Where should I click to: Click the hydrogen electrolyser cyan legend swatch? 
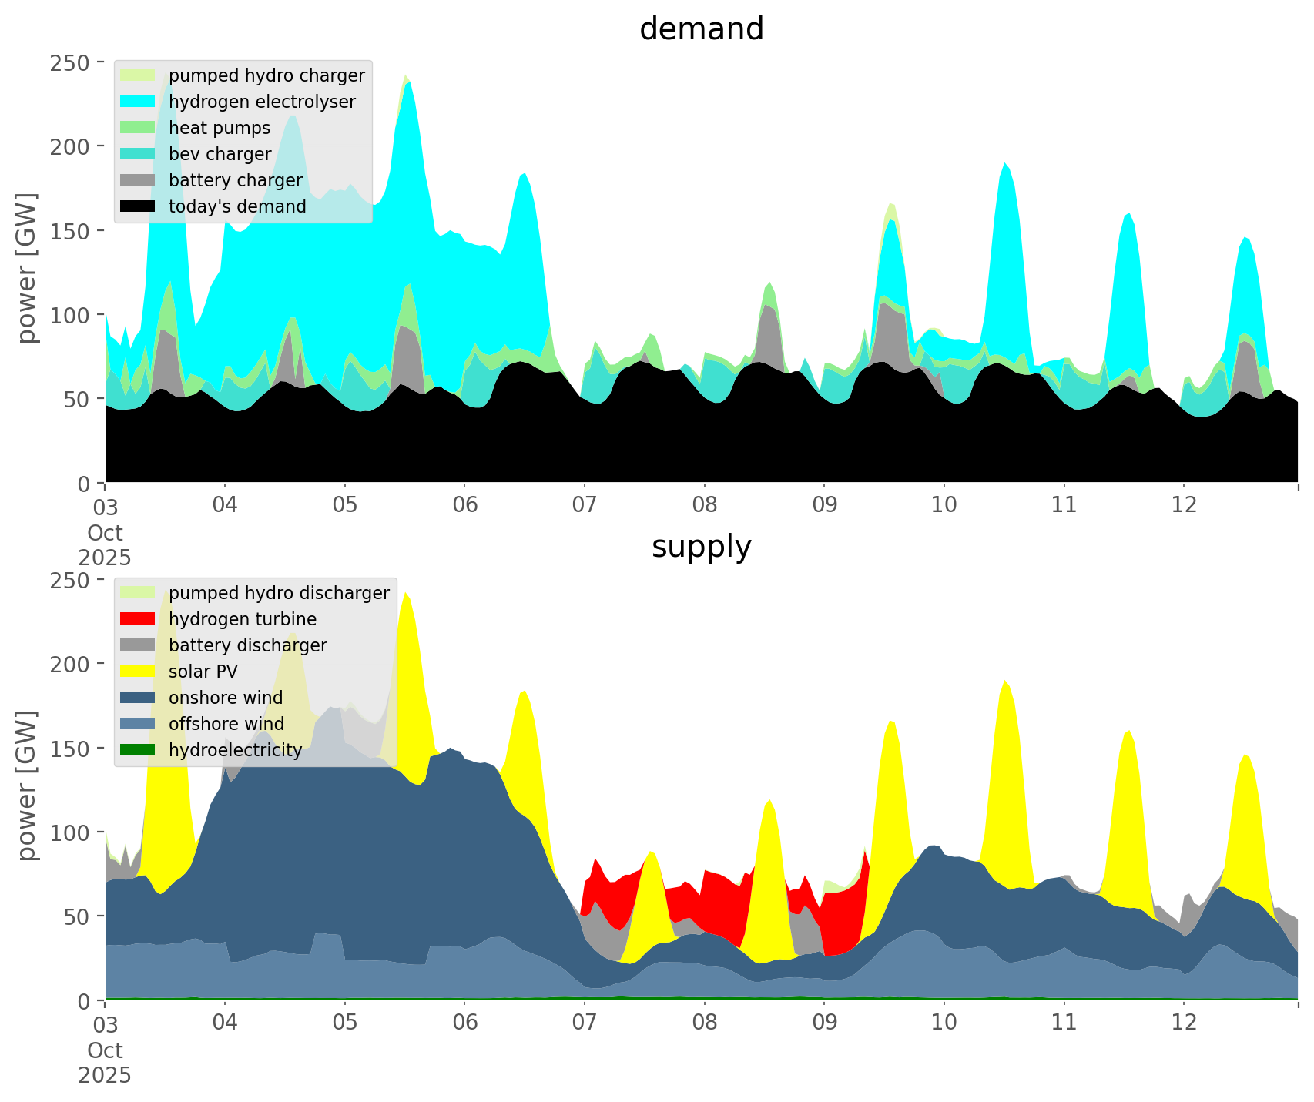tap(138, 102)
